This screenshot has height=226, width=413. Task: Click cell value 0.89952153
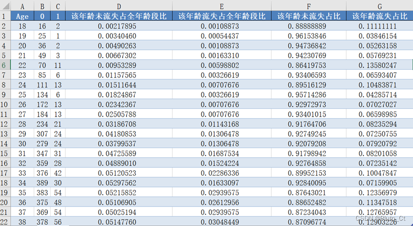309,173
